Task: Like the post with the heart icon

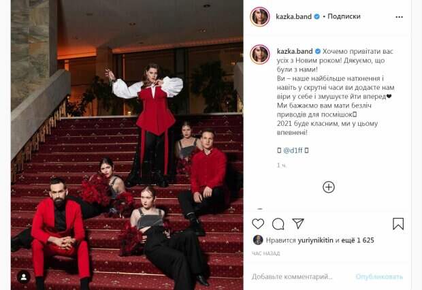Action: coord(258,224)
